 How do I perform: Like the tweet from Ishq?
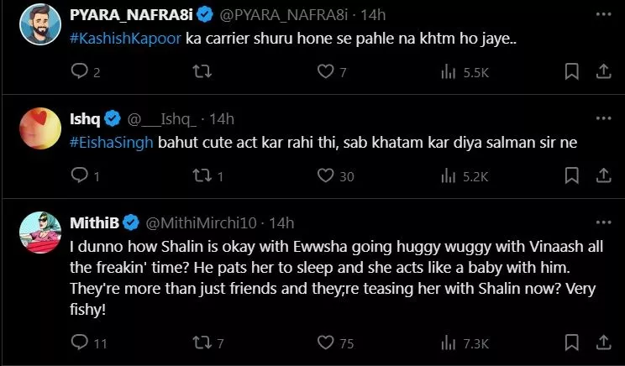coord(325,175)
